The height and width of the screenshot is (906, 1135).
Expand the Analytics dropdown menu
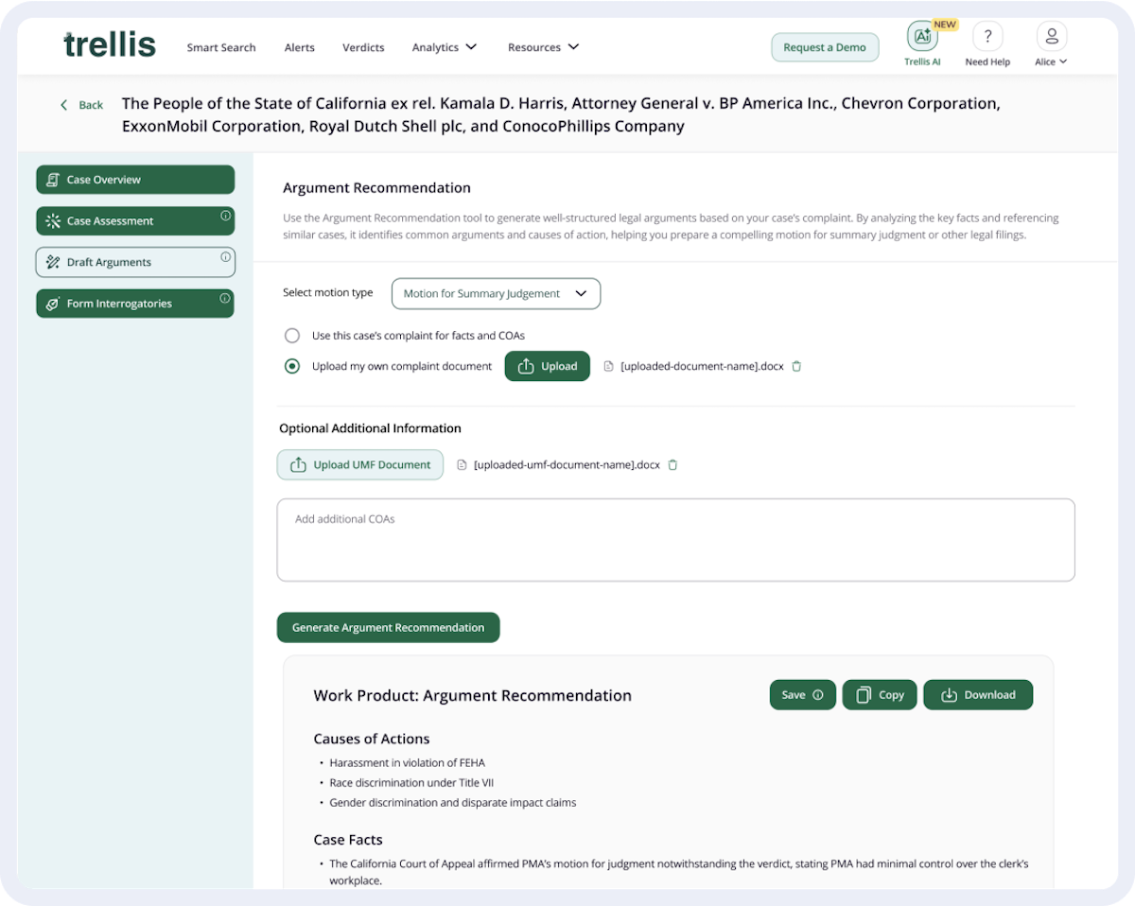tap(445, 47)
